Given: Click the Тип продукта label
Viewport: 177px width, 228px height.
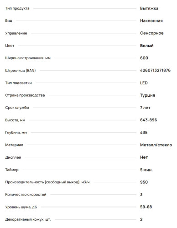Looking at the screenshot, I should [x=17, y=8].
